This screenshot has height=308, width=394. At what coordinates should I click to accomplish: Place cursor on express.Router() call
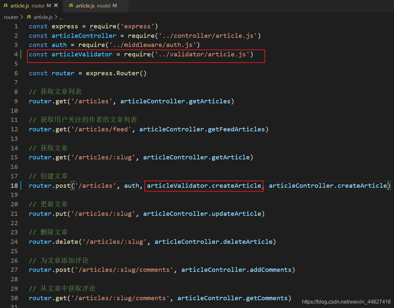tap(116, 73)
